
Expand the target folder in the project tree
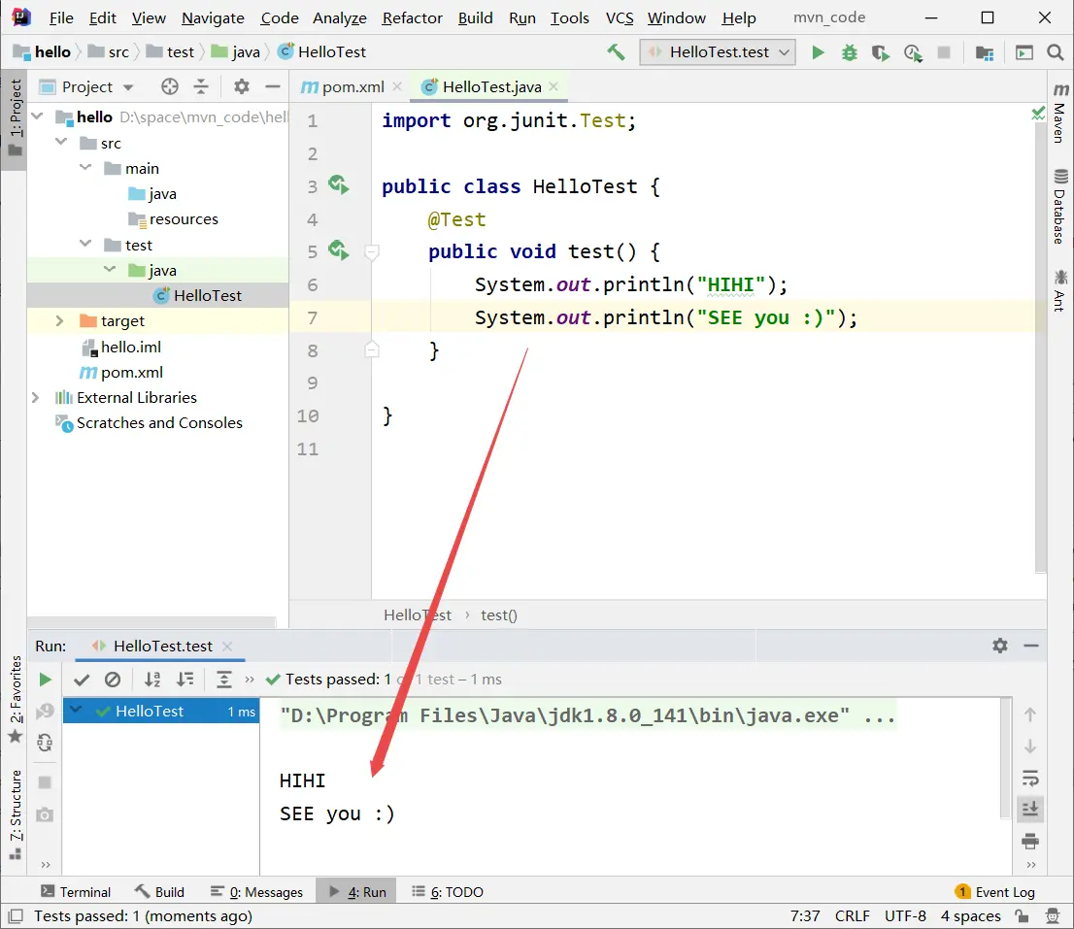click(x=59, y=321)
